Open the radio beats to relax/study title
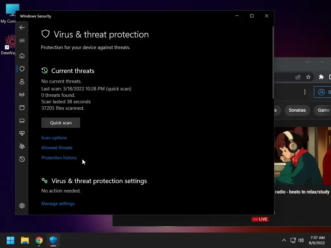This screenshot has height=248, width=331. point(302,192)
